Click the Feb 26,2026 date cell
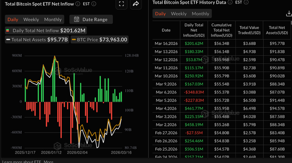 tap(166, 141)
